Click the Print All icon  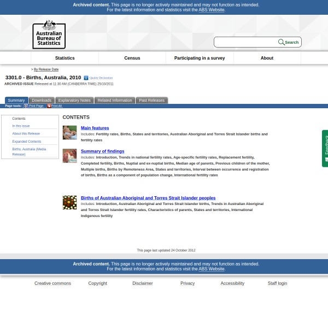(49, 106)
